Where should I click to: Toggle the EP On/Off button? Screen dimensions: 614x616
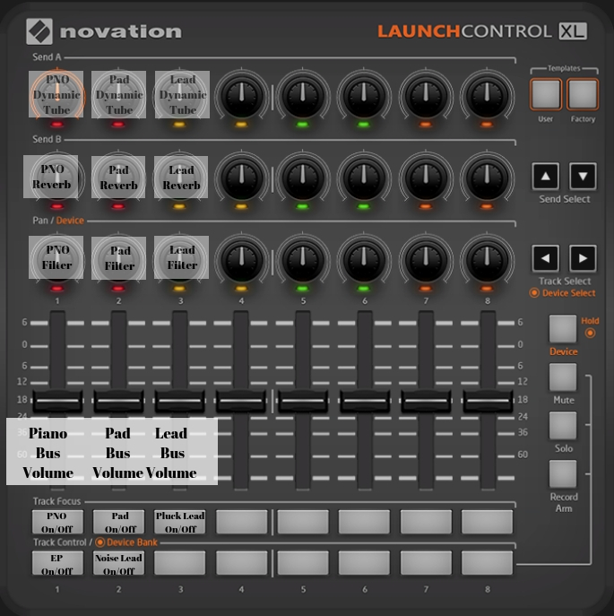(x=57, y=563)
